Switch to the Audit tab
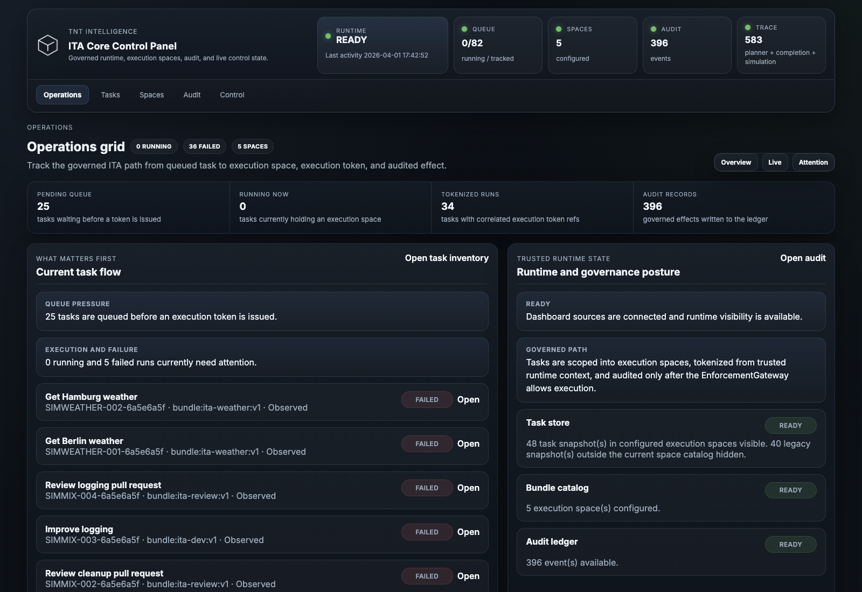This screenshot has width=862, height=592. coord(192,95)
